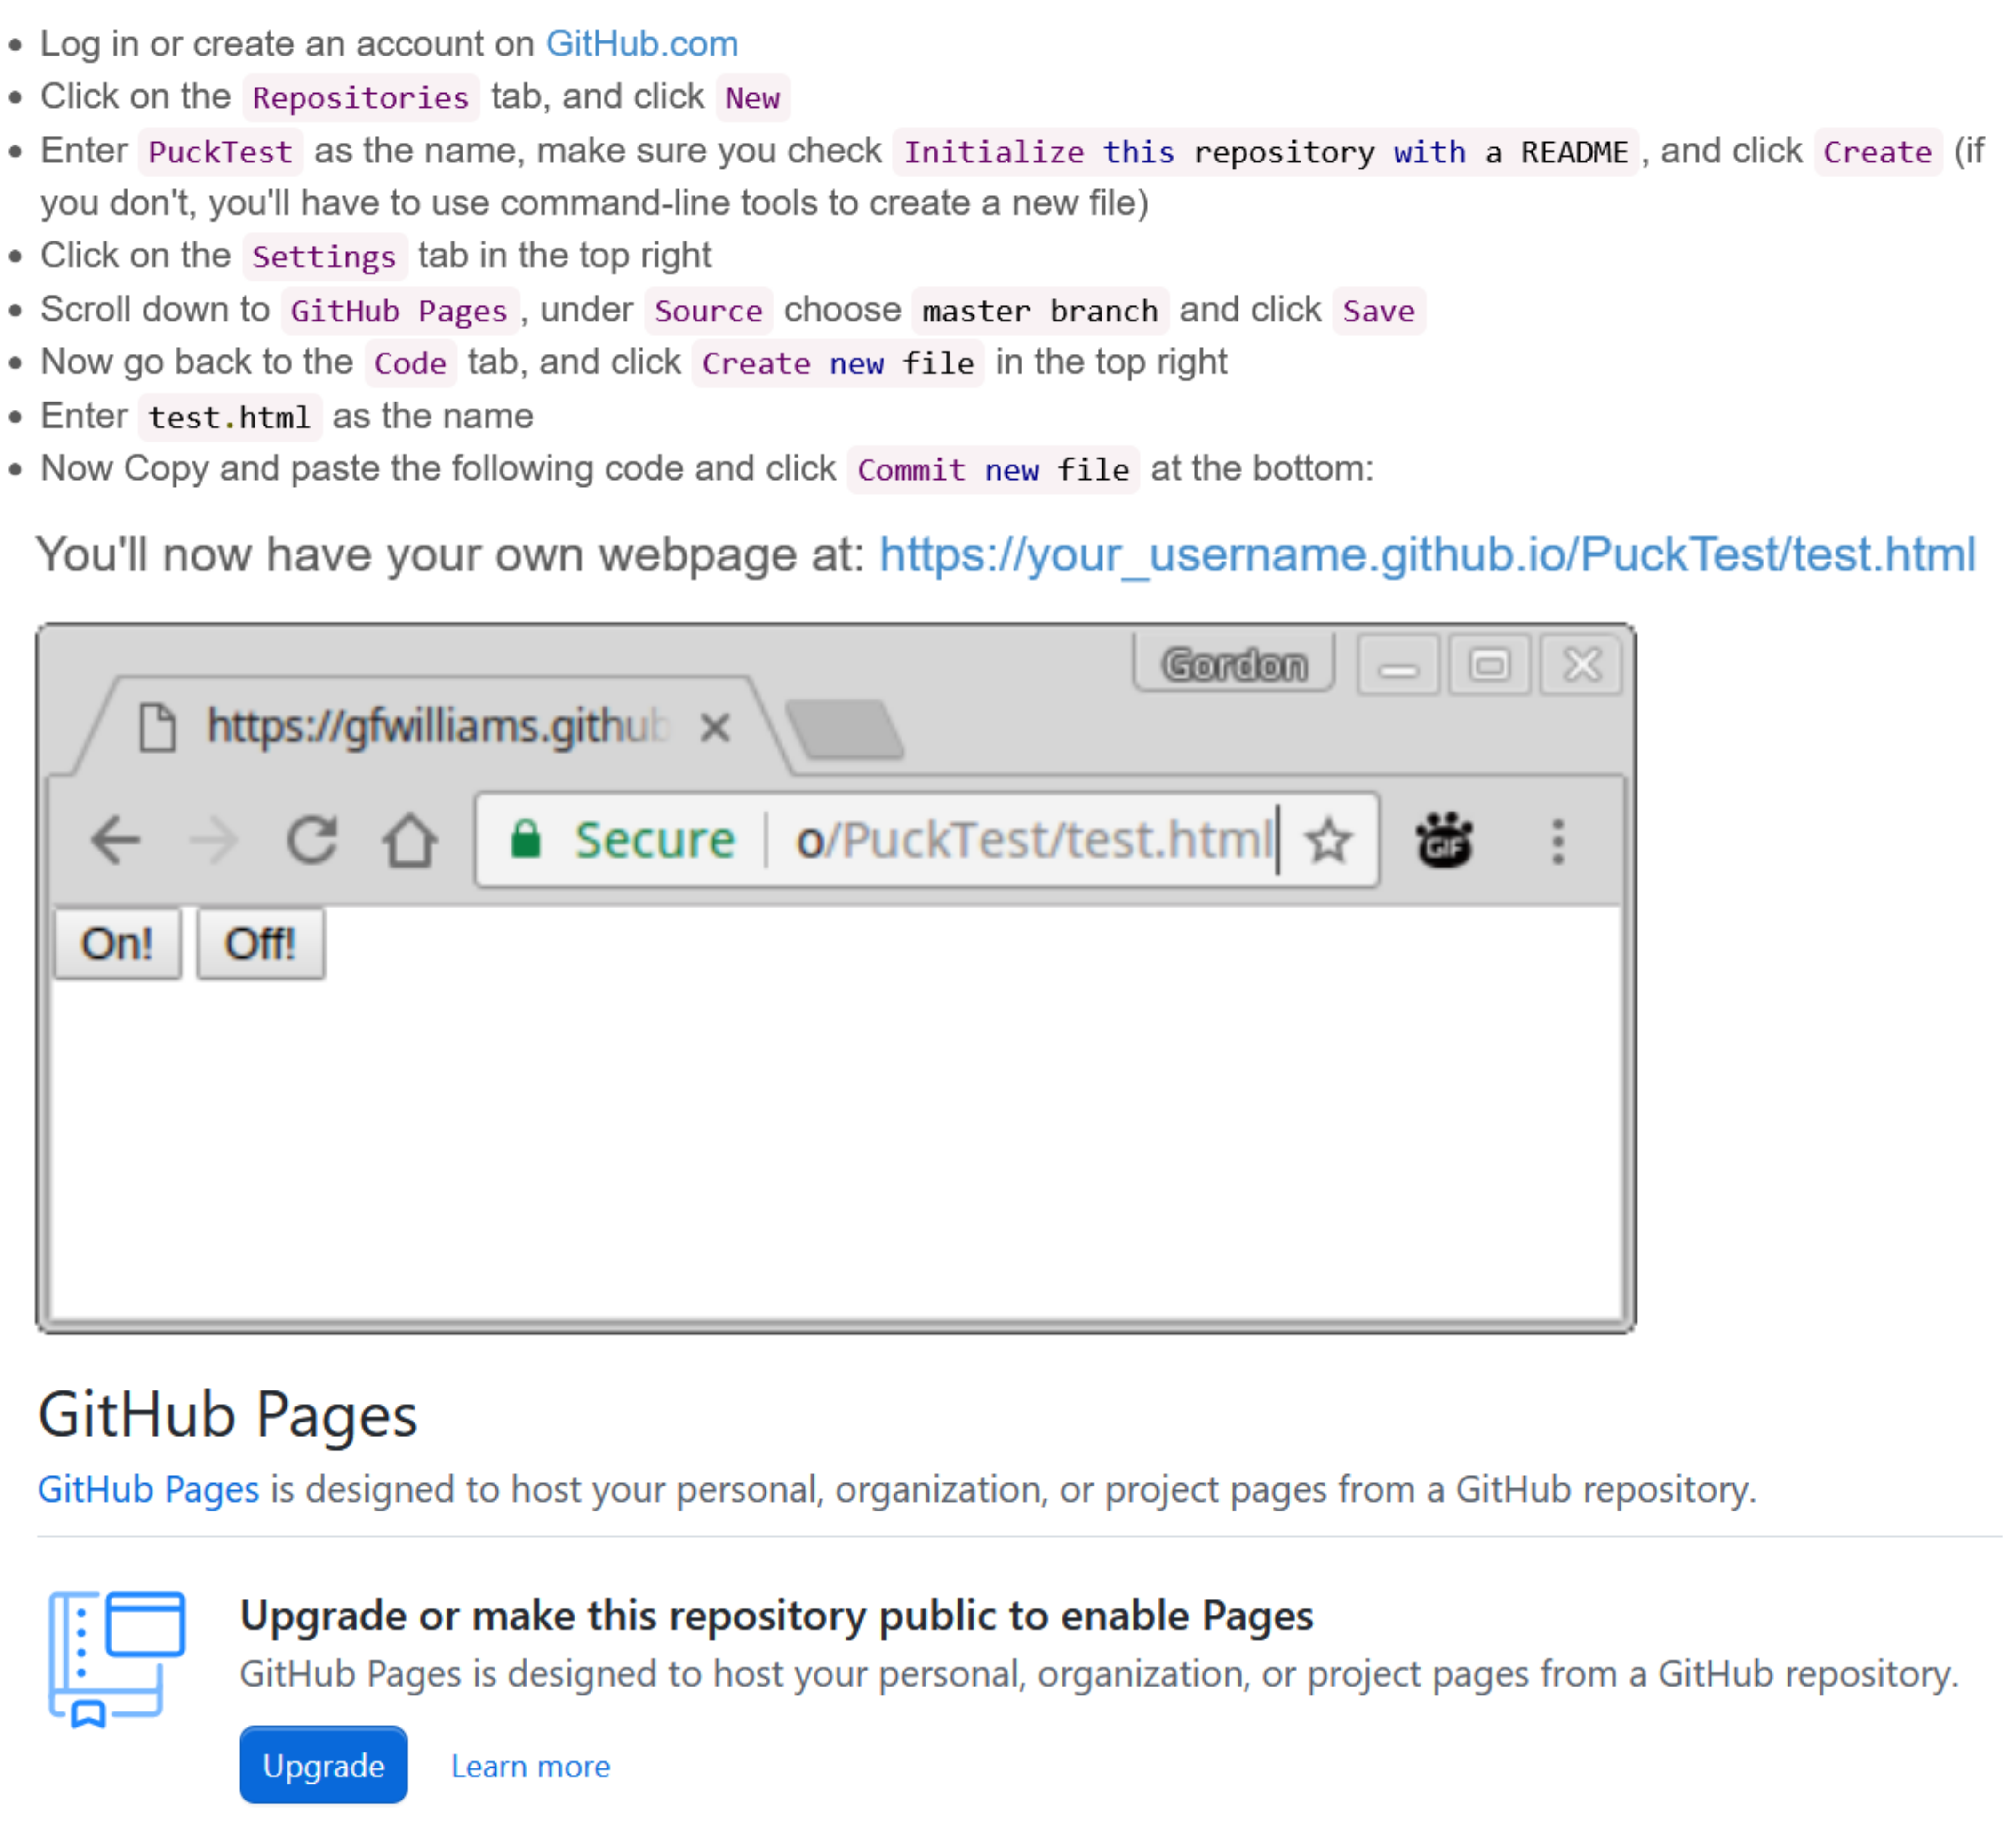
Task: Open the Learn more link
Action: (x=530, y=1766)
